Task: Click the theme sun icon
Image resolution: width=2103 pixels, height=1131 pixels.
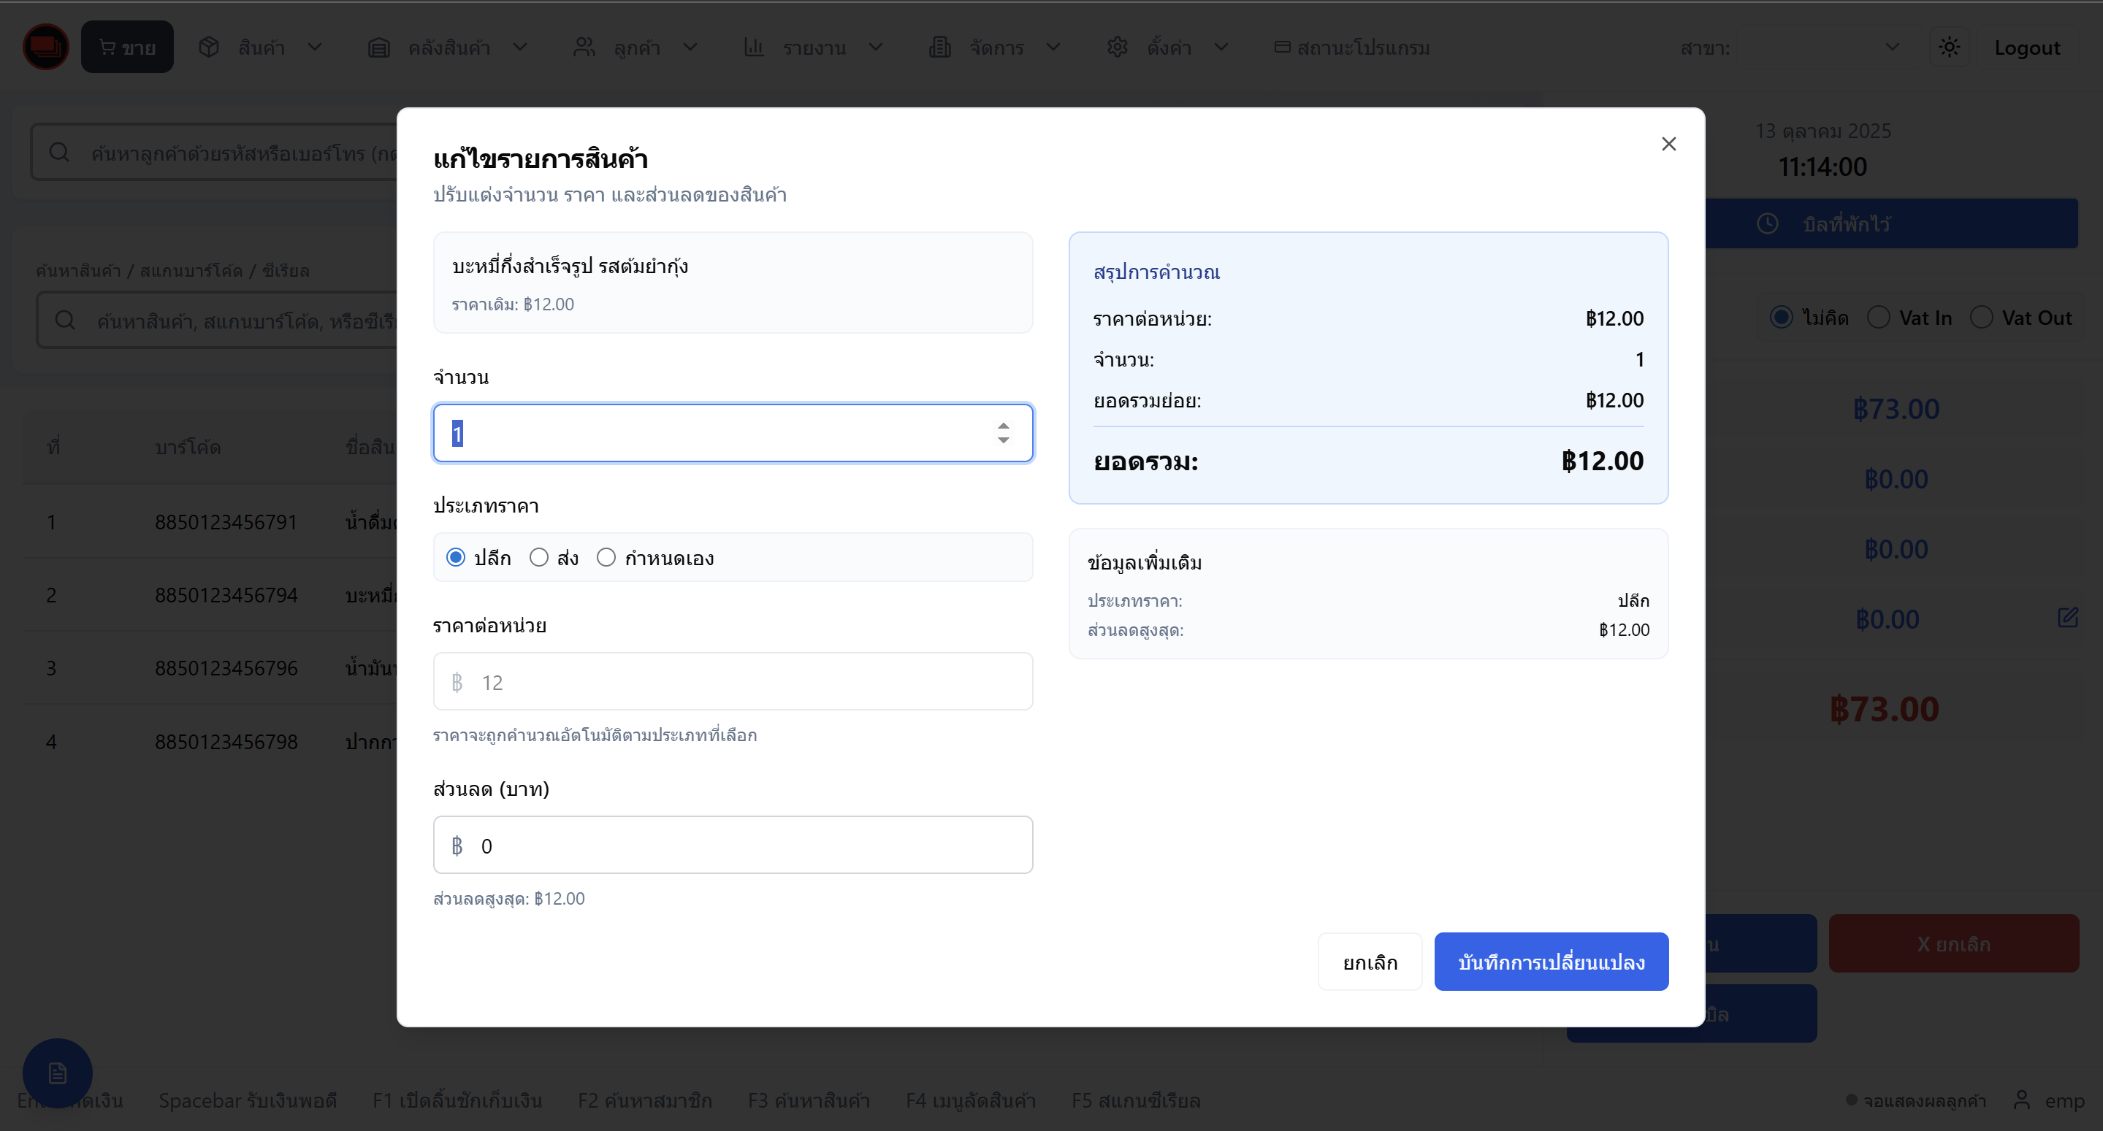Action: pos(1949,47)
